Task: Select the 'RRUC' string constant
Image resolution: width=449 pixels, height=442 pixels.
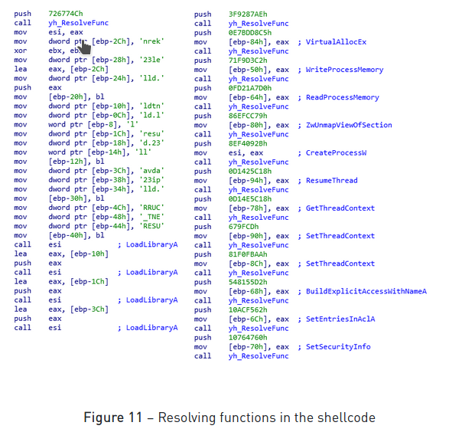Action: [151, 208]
